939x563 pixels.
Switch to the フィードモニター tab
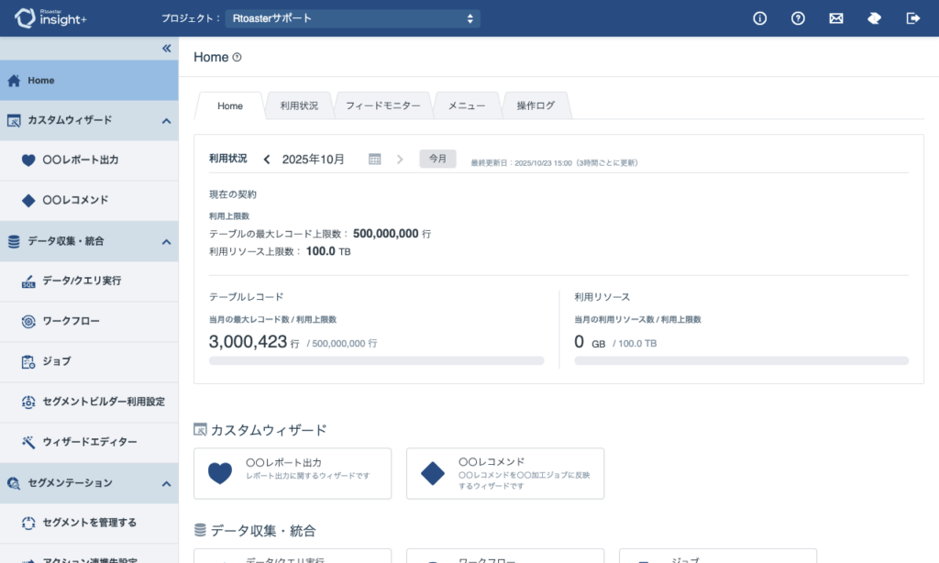click(382, 106)
